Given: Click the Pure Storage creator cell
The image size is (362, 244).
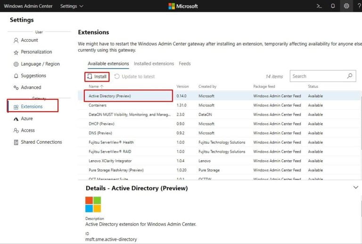Looking at the screenshot, I should 209,170.
